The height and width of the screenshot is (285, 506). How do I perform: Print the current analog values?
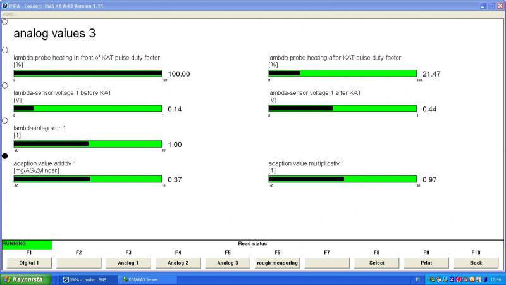click(426, 263)
